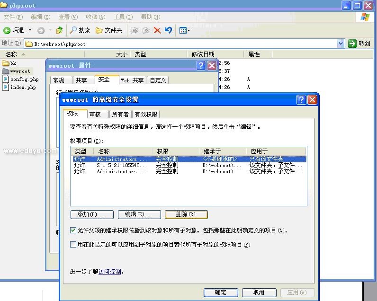Click the help question mark in advanced security dialog
Screen dimensions: 377x301
(301, 100)
